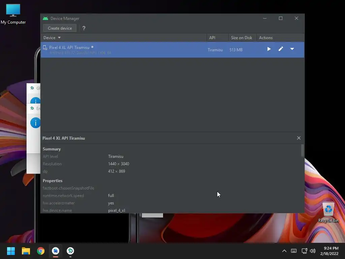Open the My Computer desktop icon

coord(13,14)
